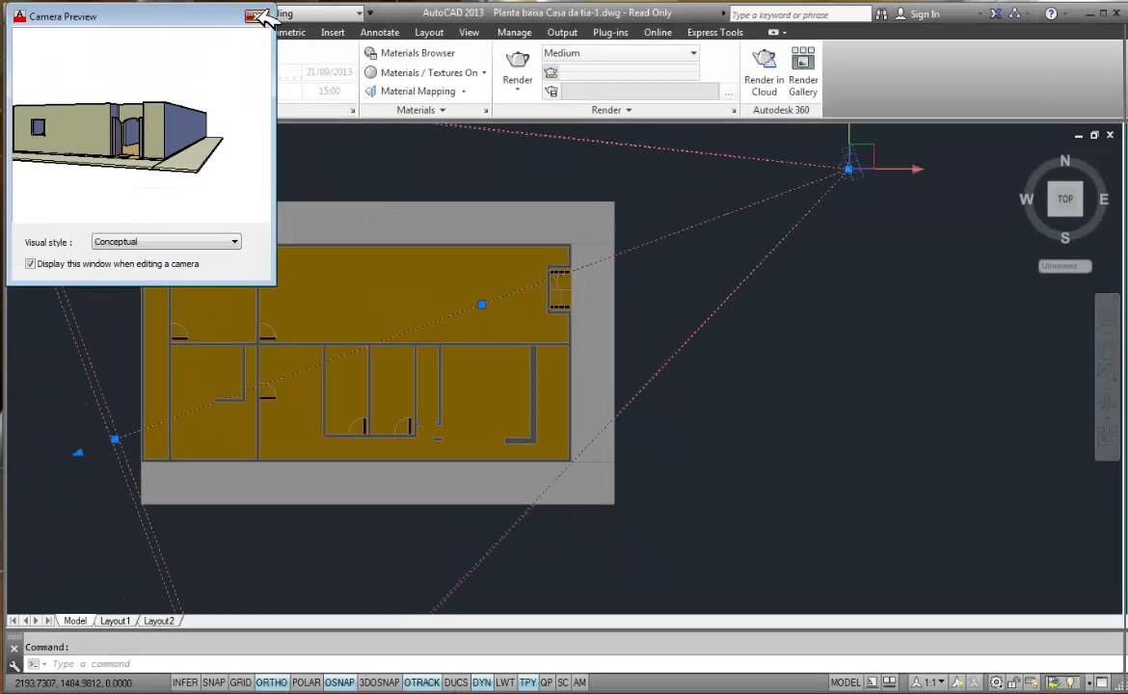Uncheck Display this window when editing a camera
Screen dimensions: 1128x694
click(x=30, y=264)
